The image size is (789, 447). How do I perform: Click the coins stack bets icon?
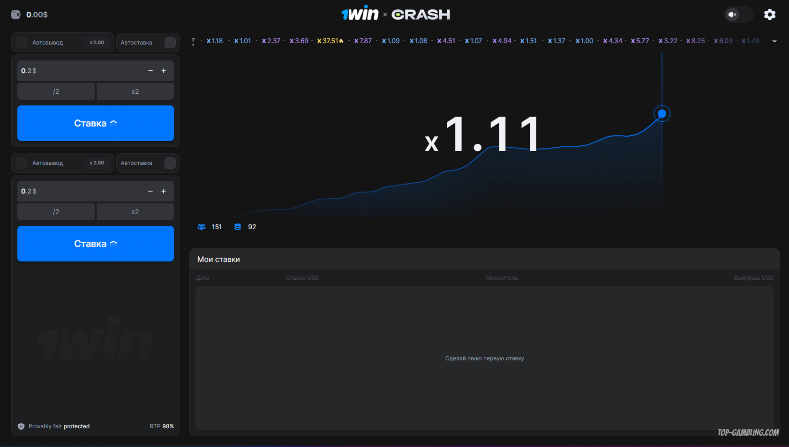click(x=238, y=227)
